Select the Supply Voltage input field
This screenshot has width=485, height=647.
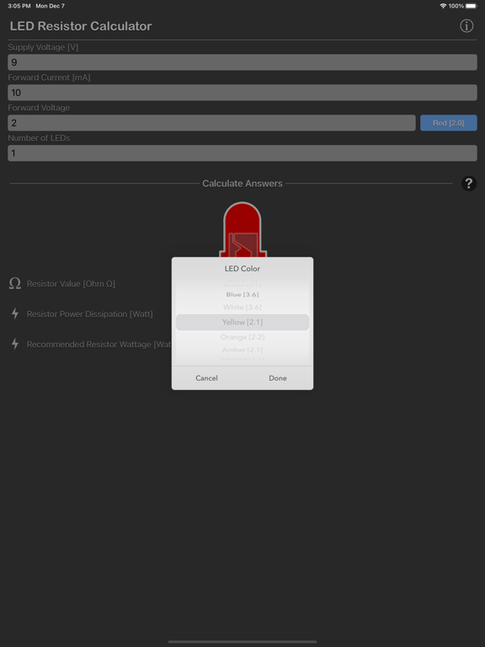[242, 62]
